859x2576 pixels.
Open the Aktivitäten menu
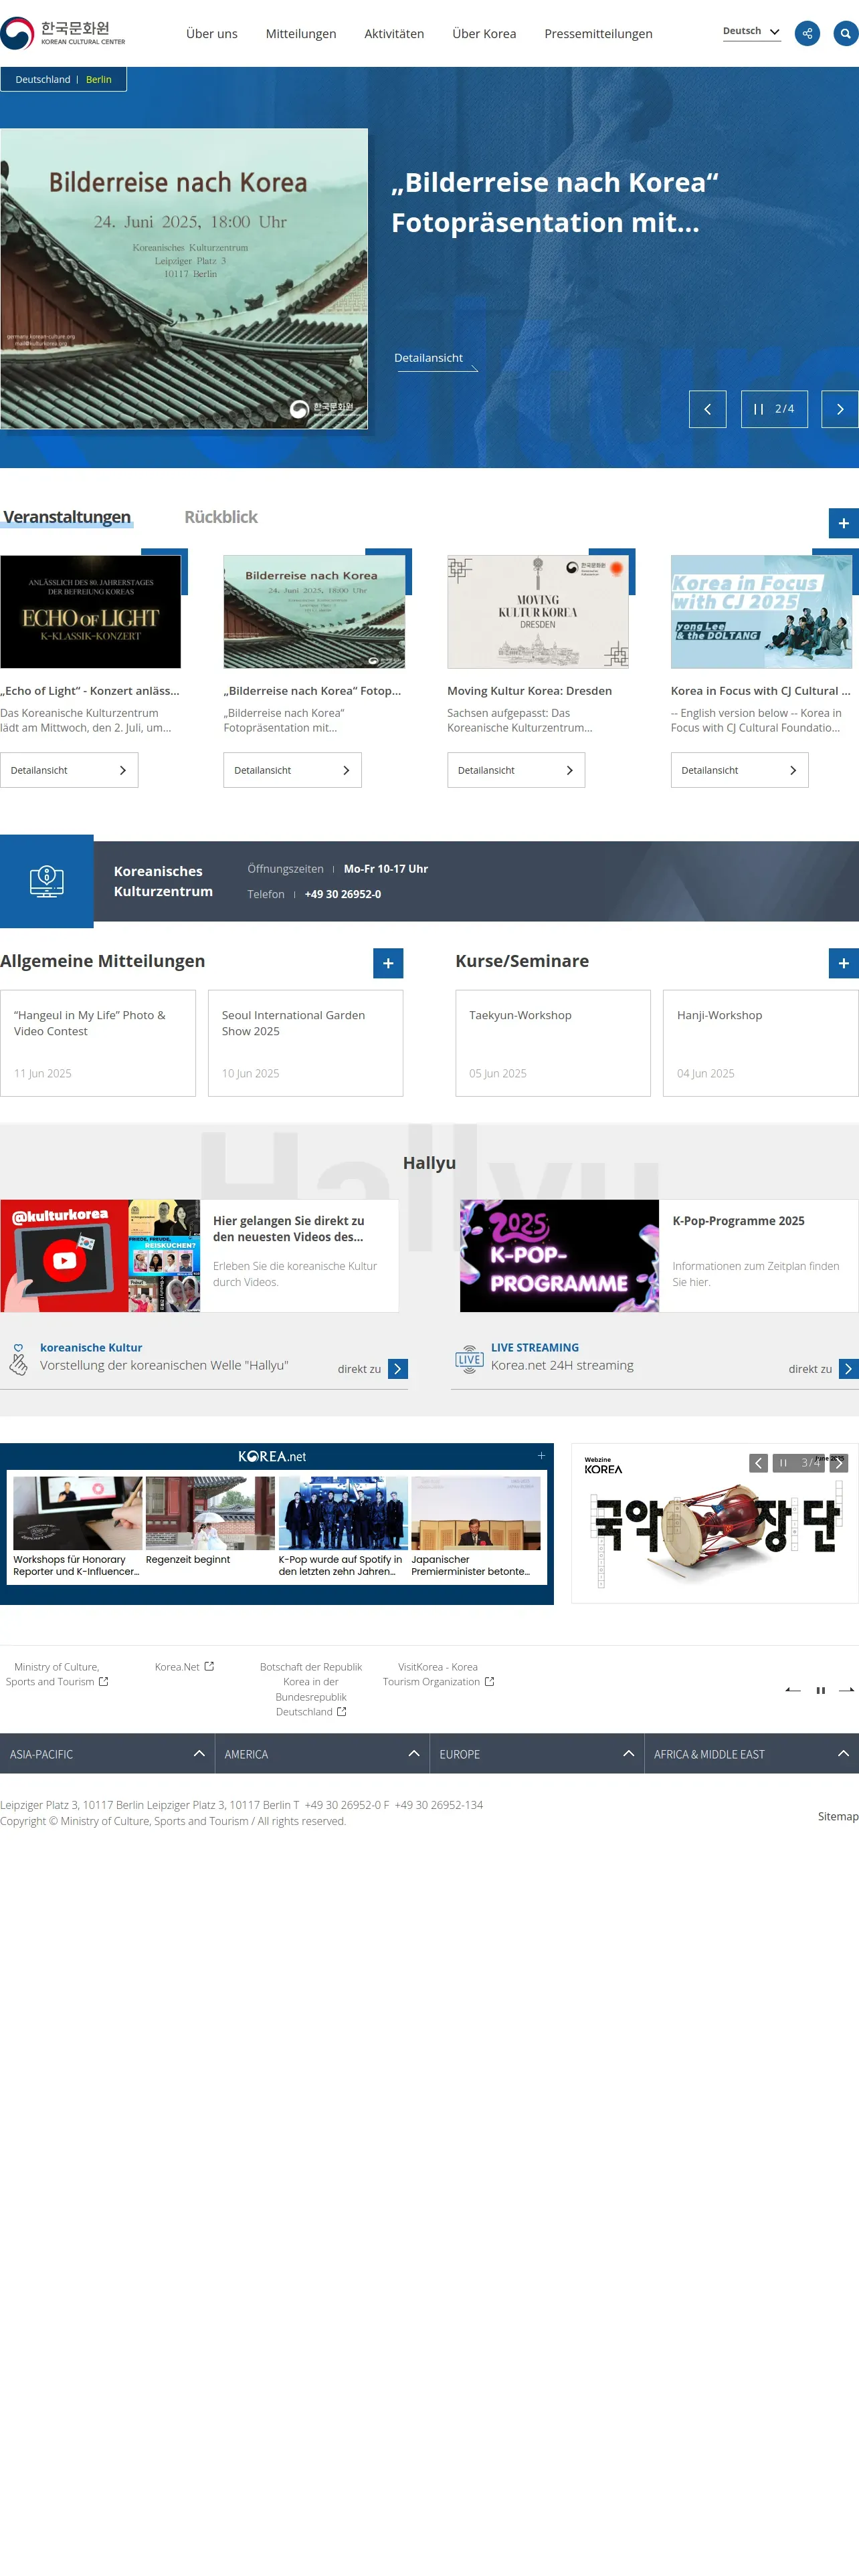click(x=394, y=34)
